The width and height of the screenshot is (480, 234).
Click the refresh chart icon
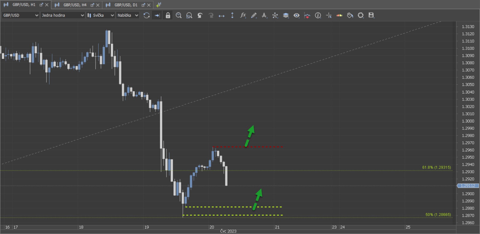click(x=146, y=15)
